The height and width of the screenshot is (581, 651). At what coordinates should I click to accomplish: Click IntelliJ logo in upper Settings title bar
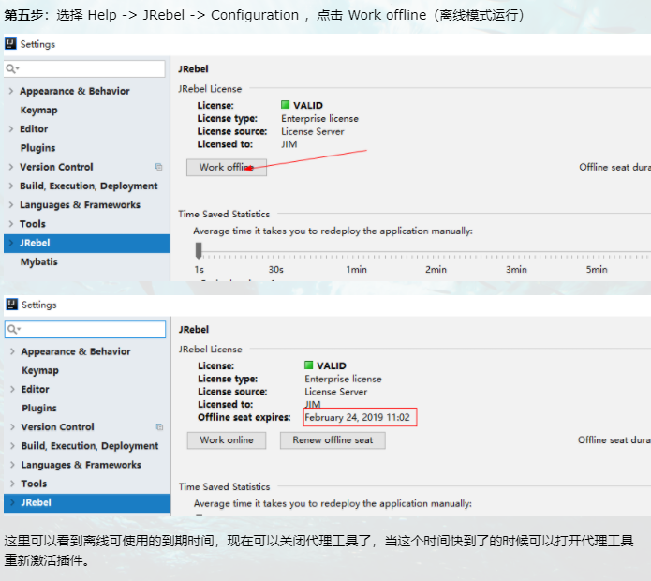(10, 44)
